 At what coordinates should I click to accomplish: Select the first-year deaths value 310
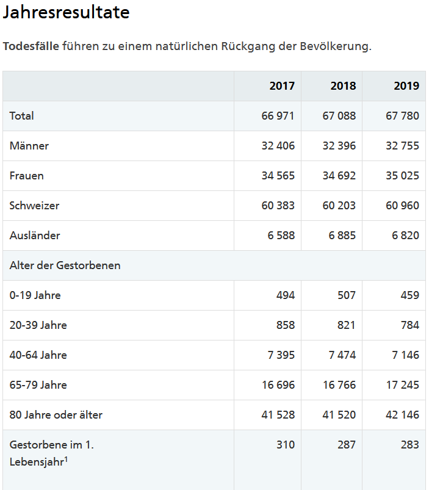coord(285,445)
